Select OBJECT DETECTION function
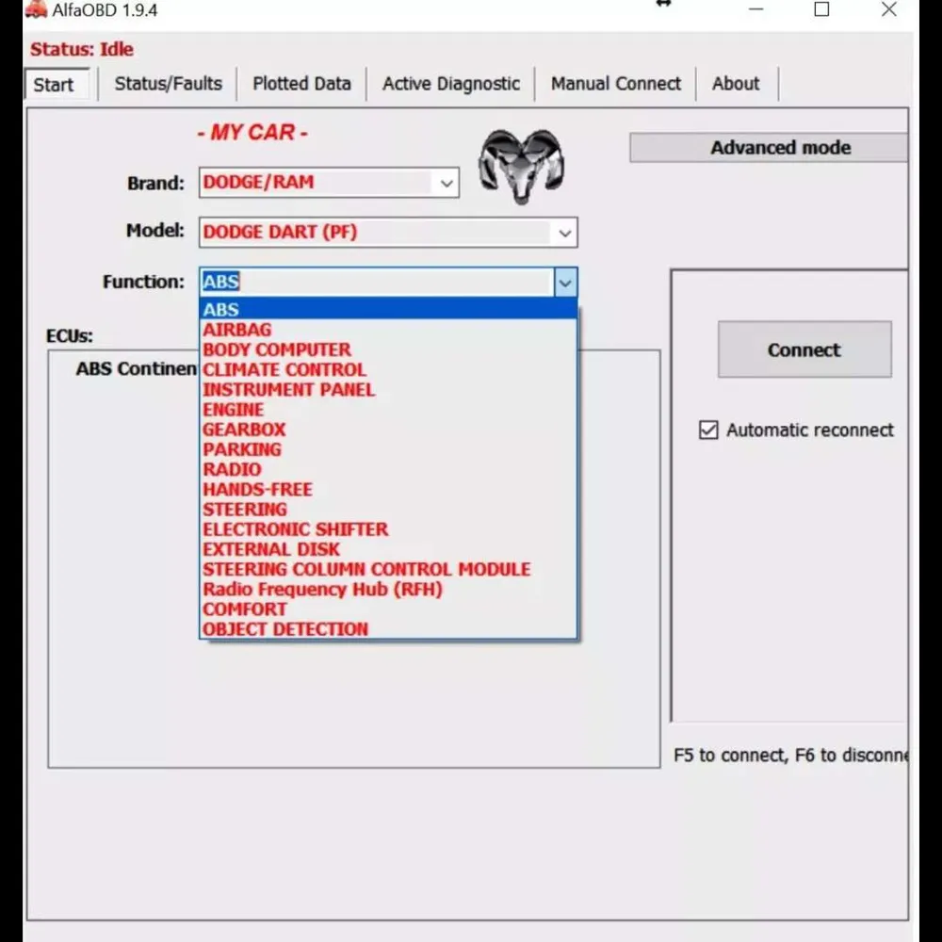 pos(388,628)
